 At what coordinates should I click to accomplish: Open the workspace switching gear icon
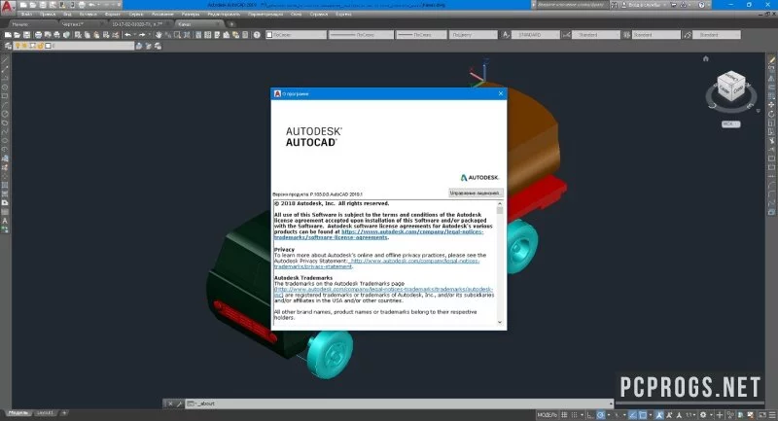point(703,415)
